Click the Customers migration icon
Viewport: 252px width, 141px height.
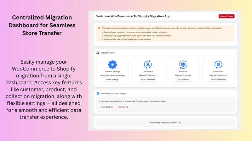point(148,65)
